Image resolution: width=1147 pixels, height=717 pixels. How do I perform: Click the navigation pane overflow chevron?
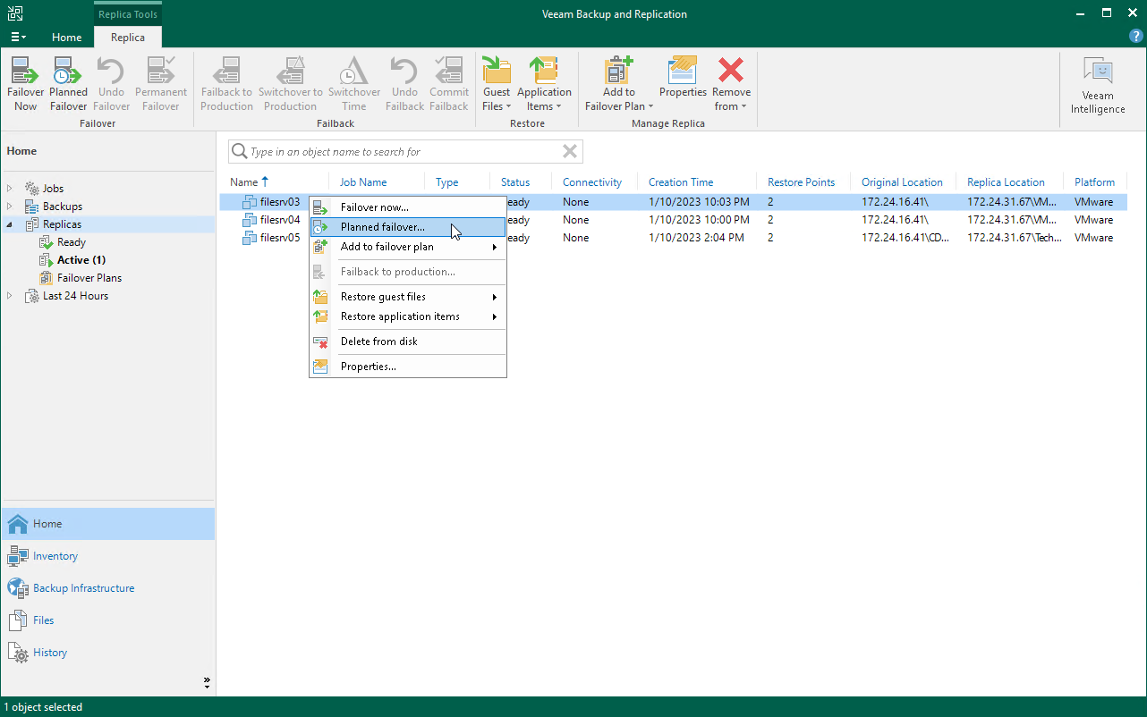point(207,682)
